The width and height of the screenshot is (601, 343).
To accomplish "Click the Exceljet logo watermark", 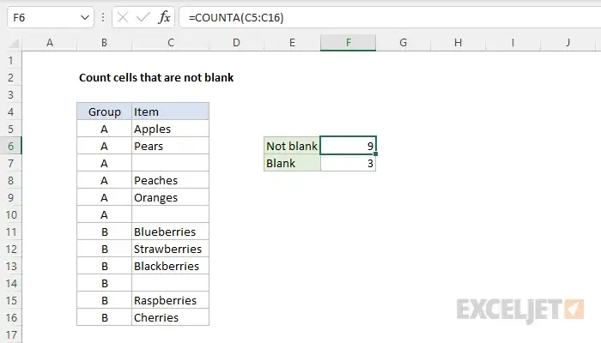I will coord(521,308).
